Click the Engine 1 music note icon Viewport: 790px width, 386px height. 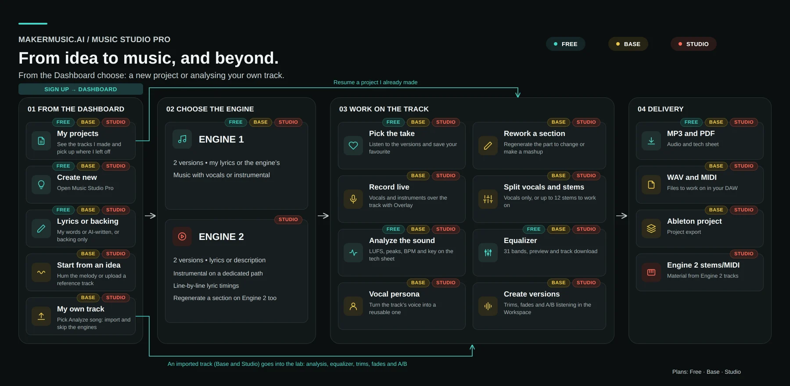(182, 139)
